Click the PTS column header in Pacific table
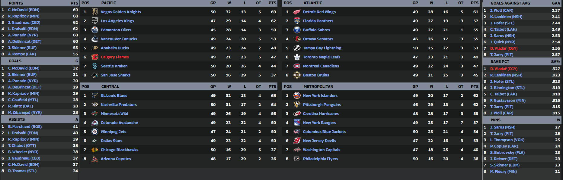Viewport: 563px width, 180px height. 272,3
